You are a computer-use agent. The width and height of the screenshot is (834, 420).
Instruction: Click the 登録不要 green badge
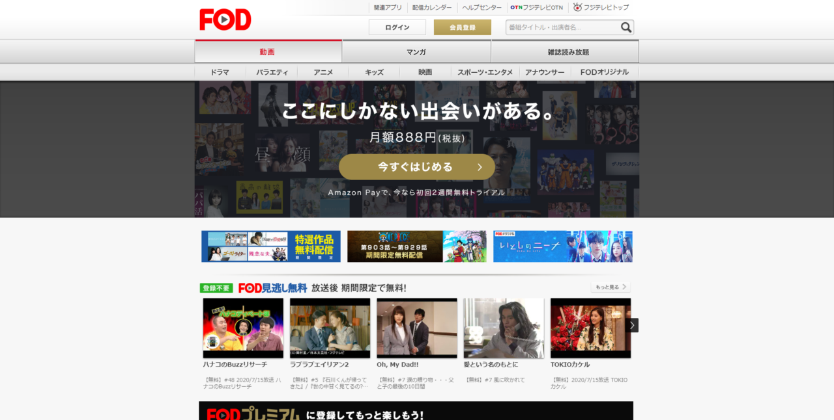tap(216, 288)
